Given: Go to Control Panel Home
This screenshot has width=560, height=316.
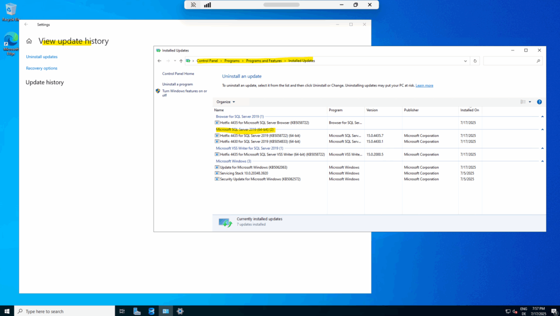Looking at the screenshot, I should 178,73.
